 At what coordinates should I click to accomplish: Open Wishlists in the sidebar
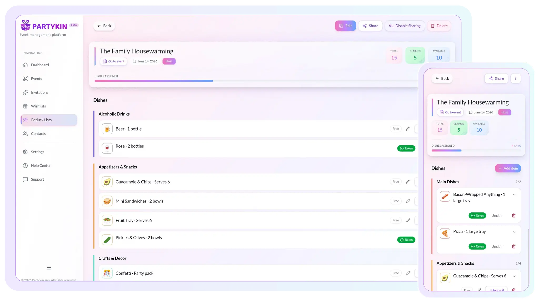tap(49, 106)
